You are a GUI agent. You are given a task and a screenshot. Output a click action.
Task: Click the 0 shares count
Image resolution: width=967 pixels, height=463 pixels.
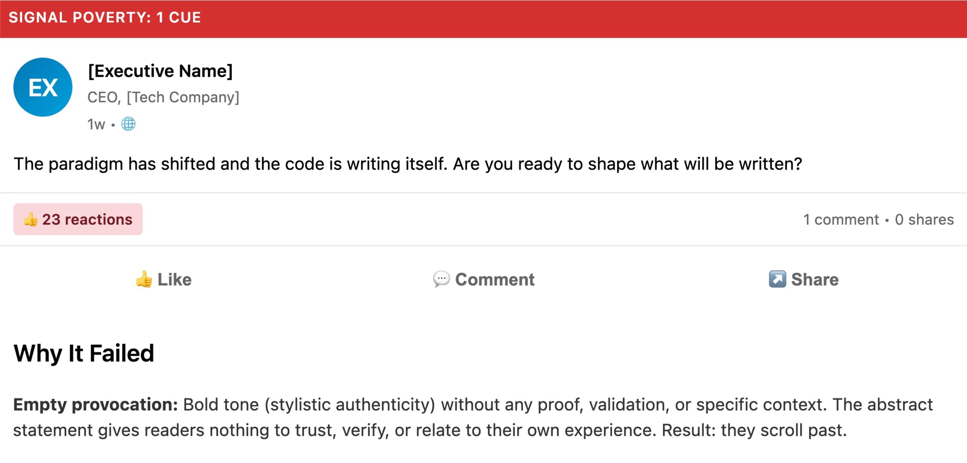(x=924, y=219)
